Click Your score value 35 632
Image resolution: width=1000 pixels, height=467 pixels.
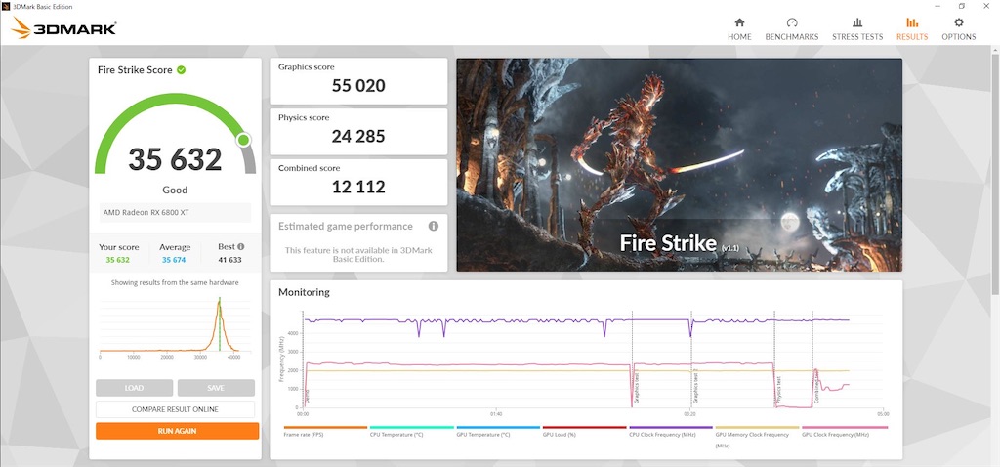click(x=118, y=260)
